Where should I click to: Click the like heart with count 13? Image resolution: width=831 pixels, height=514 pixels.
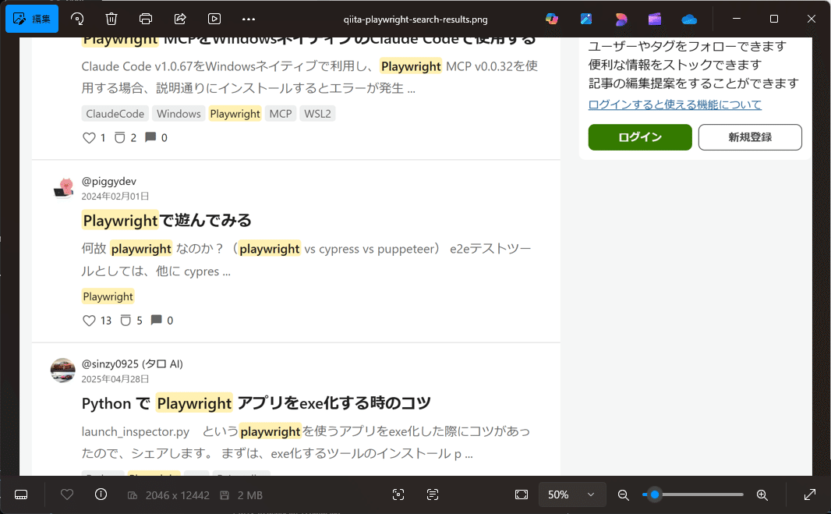(x=89, y=321)
